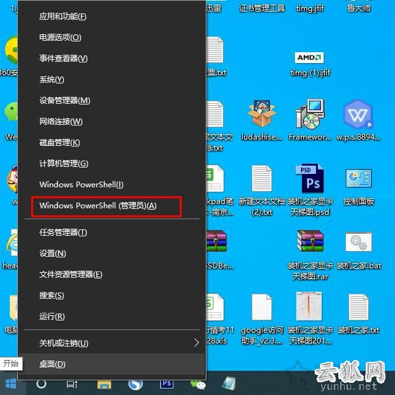Select 控制面板 desktop icon

[358, 178]
